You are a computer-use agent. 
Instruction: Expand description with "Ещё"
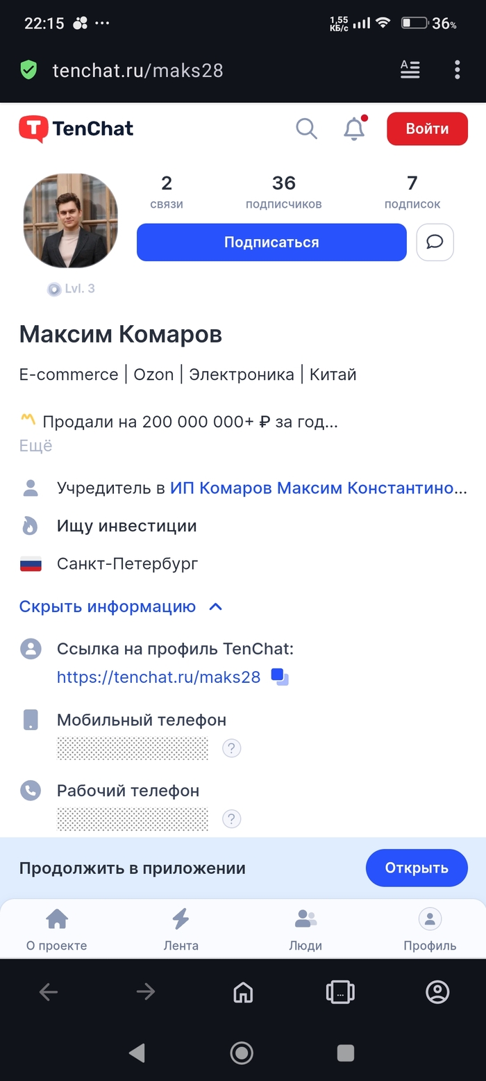(35, 446)
